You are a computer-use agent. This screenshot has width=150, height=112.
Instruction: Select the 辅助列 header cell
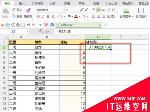point(98,42)
